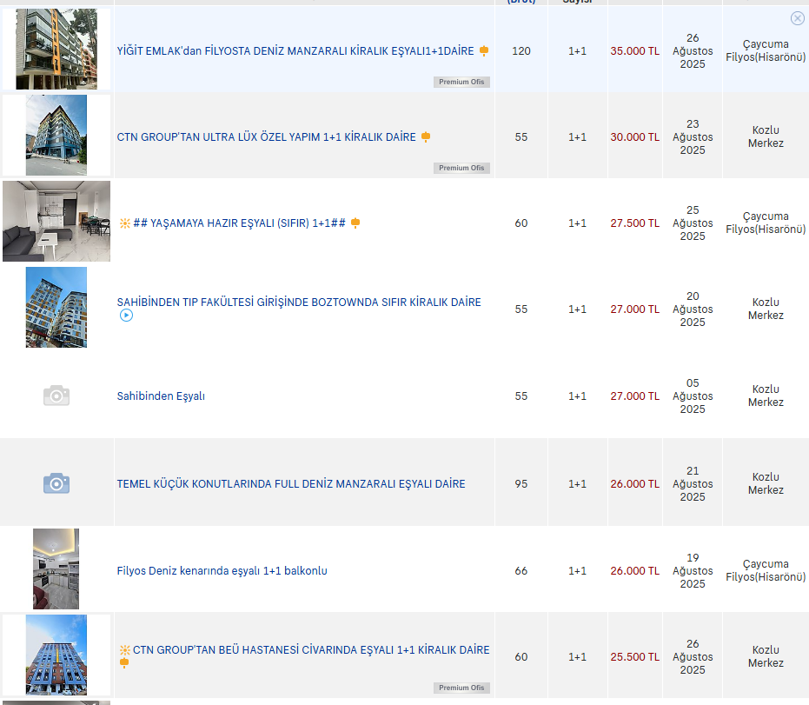Open SAHİBİNDEN TIP FAKÜLTESİ GİRİŞİNDE listing

(x=298, y=303)
